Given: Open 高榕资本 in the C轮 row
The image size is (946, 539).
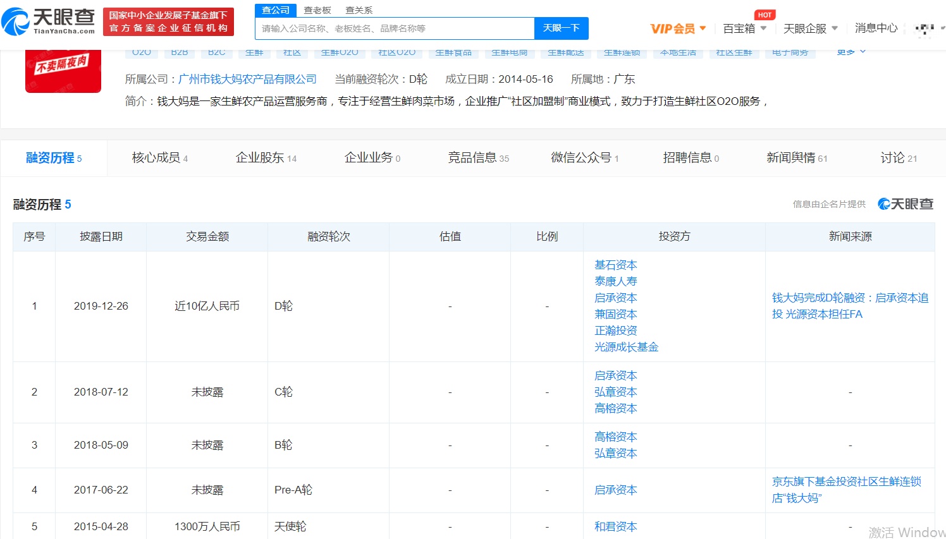Looking at the screenshot, I should [616, 409].
